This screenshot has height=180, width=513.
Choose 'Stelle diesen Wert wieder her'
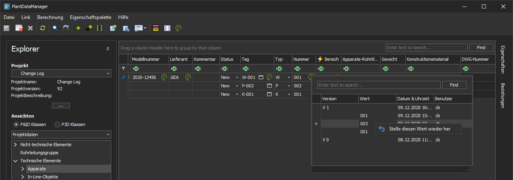[x=419, y=129]
